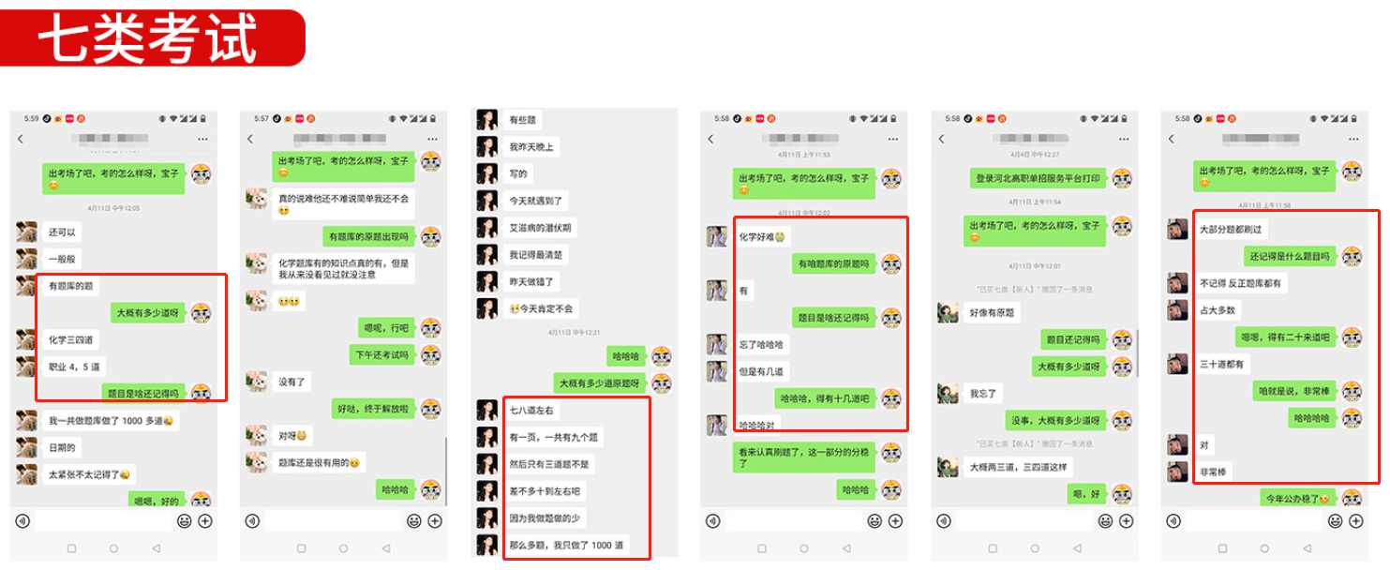Viewport: 1390px width, 570px height.
Task: Tap the Android back triangle under the 5:59 chat
Action: [x=156, y=547]
